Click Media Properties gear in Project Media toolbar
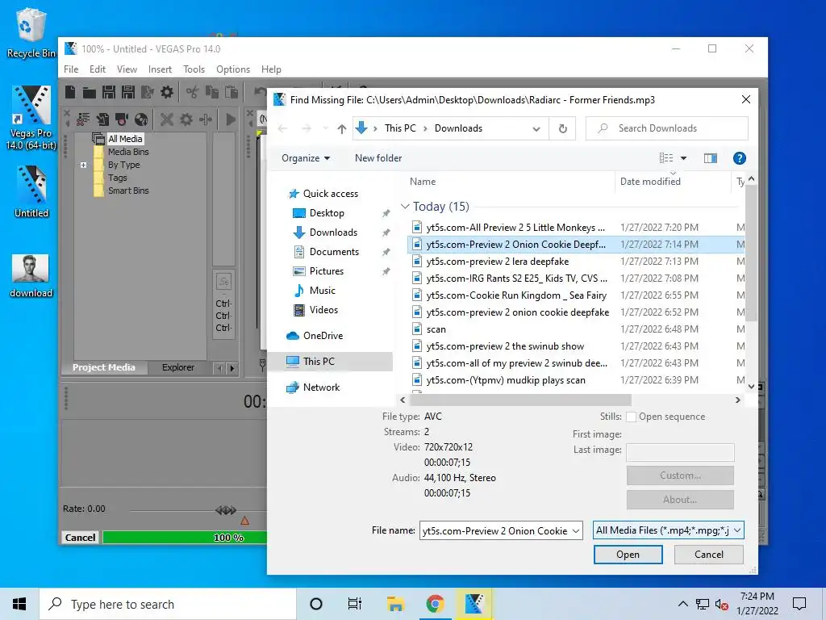This screenshot has width=826, height=620. pos(186,119)
